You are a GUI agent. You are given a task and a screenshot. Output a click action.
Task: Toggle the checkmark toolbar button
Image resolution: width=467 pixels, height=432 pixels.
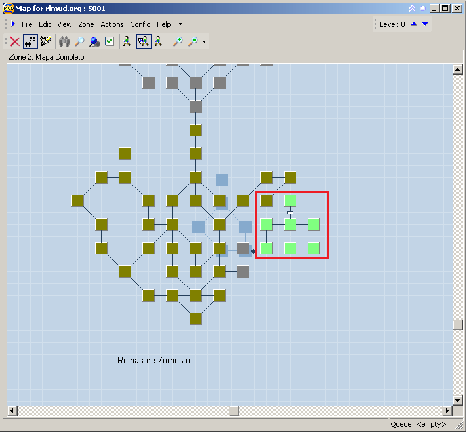tap(110, 41)
